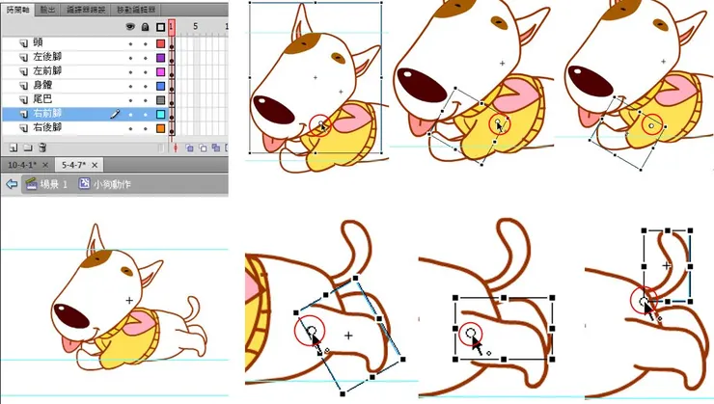
Task: Hide the 左後腳 layer via visibility dot
Action: click(x=130, y=58)
